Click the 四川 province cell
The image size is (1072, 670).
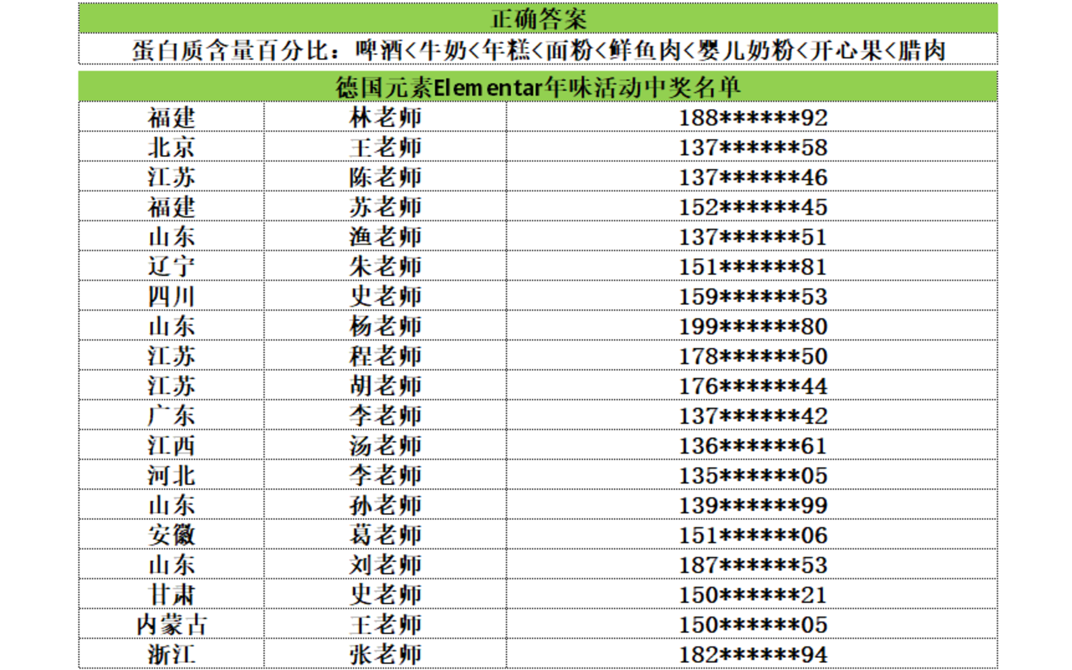pos(172,297)
